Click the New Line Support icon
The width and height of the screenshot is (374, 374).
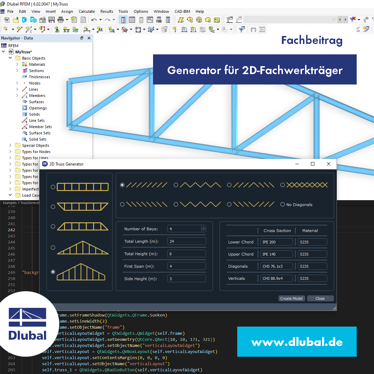66,29
